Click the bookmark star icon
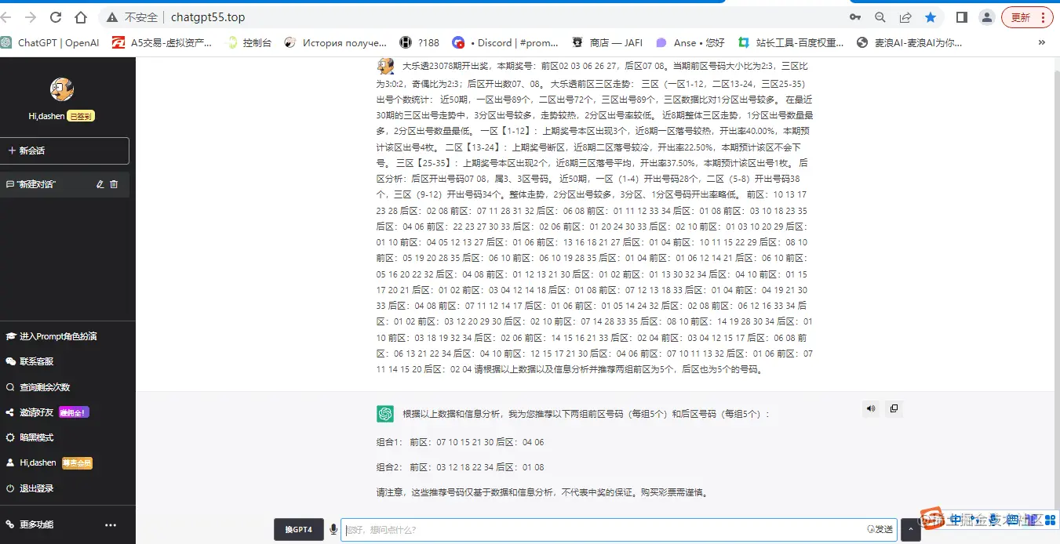 pyautogui.click(x=931, y=17)
